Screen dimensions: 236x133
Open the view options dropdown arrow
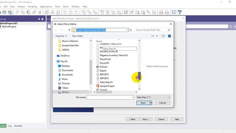(157, 36)
